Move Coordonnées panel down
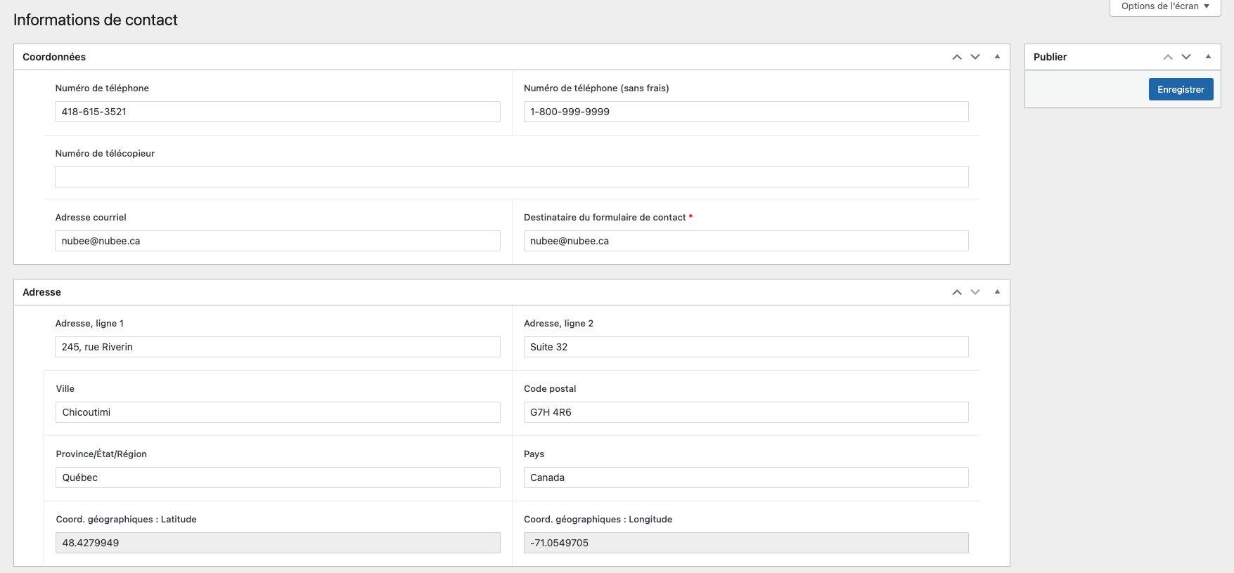 (975, 57)
